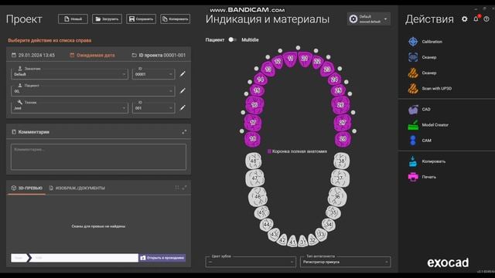This screenshot has width=495, height=278.
Task: Open the Calibration action
Action: pyautogui.click(x=425, y=42)
